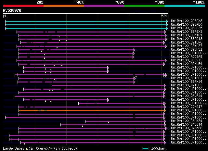The height and width of the screenshot is (151, 208).
Task: Click the =100char. scale label
Action: click(158, 148)
